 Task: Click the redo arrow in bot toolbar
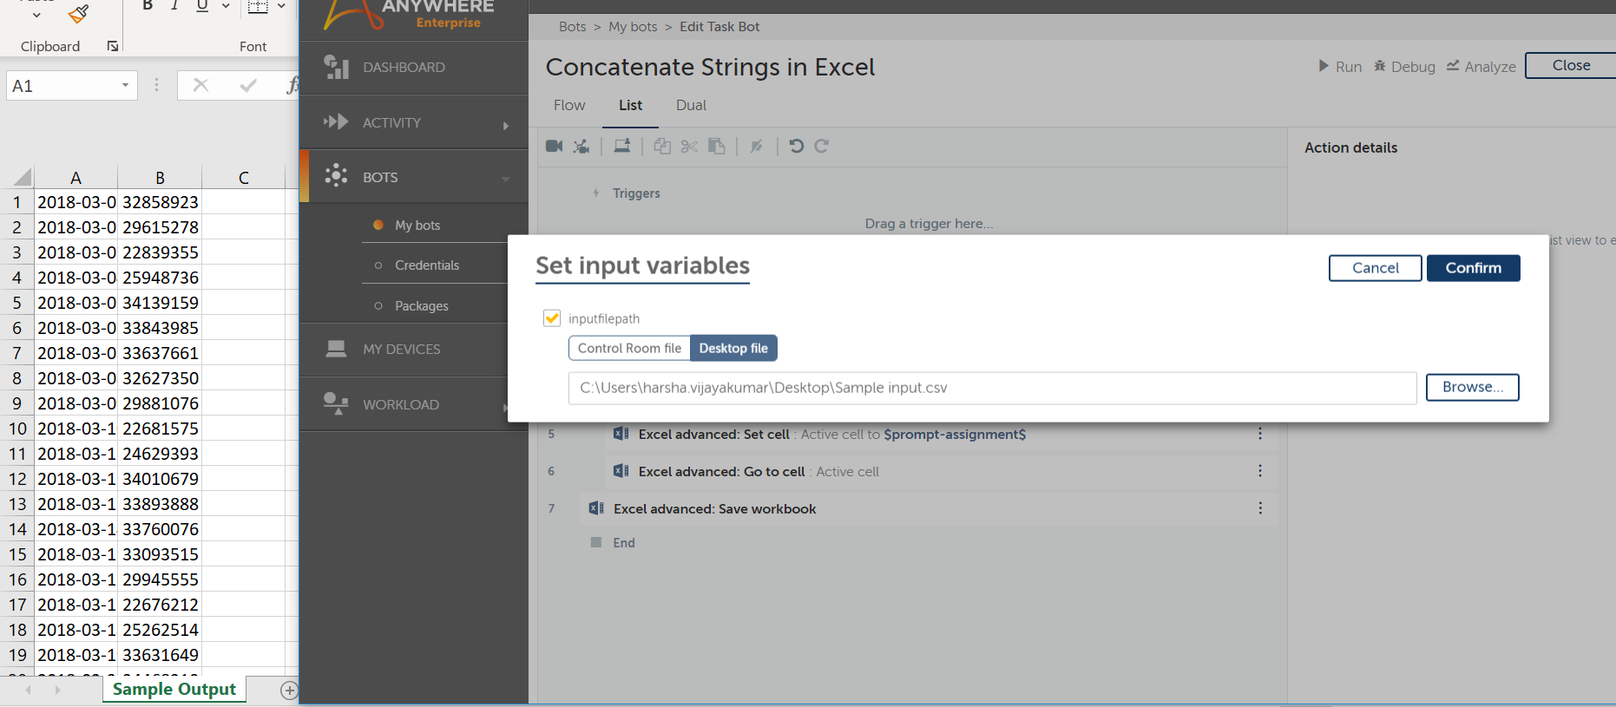pos(822,146)
